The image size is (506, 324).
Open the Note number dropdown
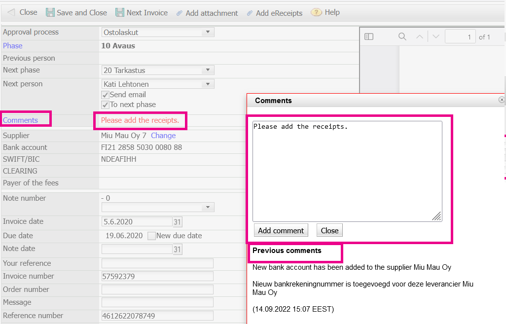pos(158,207)
